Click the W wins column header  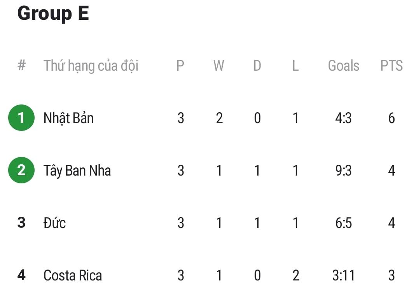point(219,66)
